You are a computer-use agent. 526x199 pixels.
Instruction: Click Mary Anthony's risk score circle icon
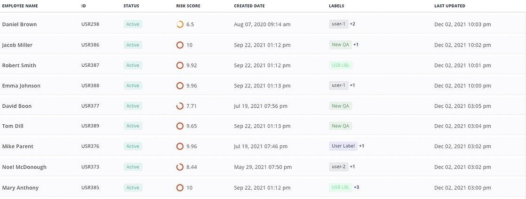click(180, 188)
